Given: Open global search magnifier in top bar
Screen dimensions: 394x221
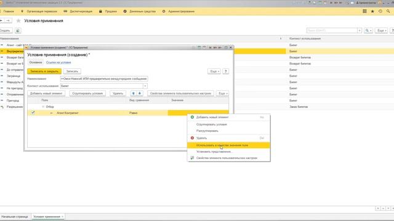Looking at the screenshot, I should (x=388, y=11).
